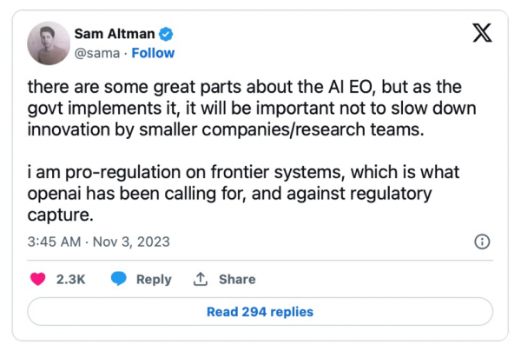Click the Nov 3, 2023 date text
The height and width of the screenshot is (351, 521).
point(130,242)
